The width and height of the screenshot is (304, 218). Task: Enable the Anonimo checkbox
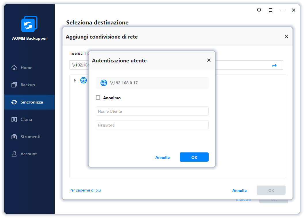[x=98, y=98]
